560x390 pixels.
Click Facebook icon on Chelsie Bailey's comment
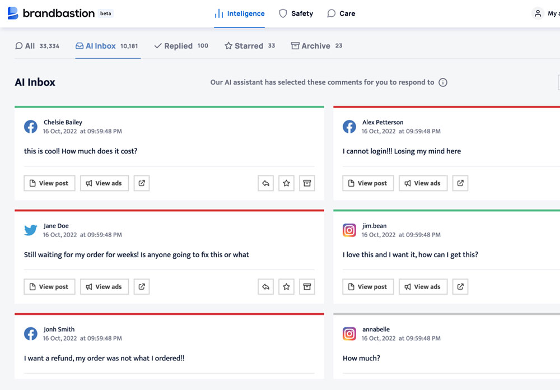(x=31, y=127)
